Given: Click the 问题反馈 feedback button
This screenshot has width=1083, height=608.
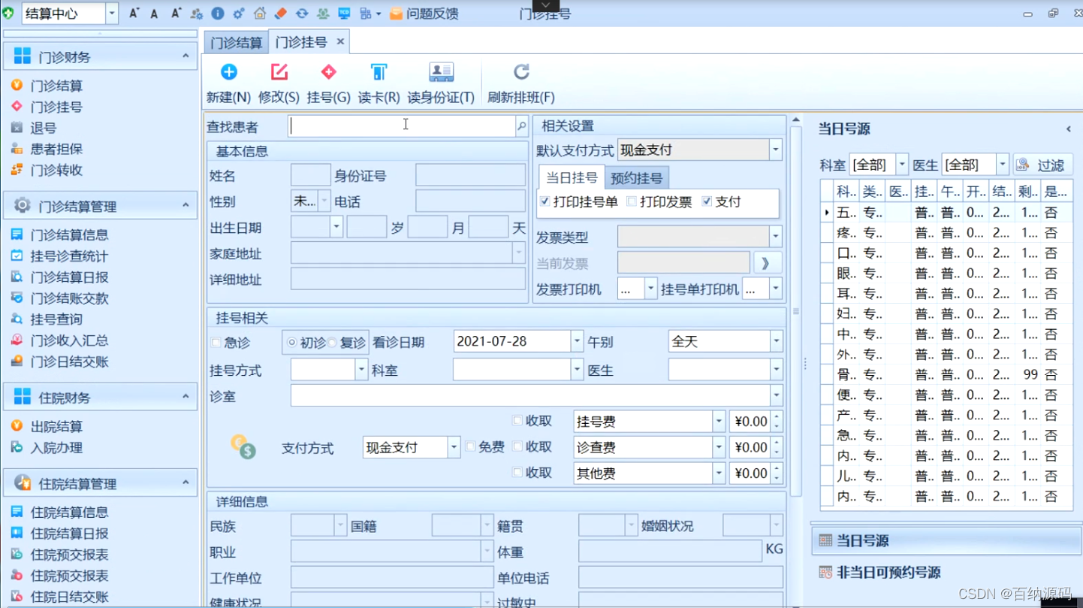Looking at the screenshot, I should 424,14.
